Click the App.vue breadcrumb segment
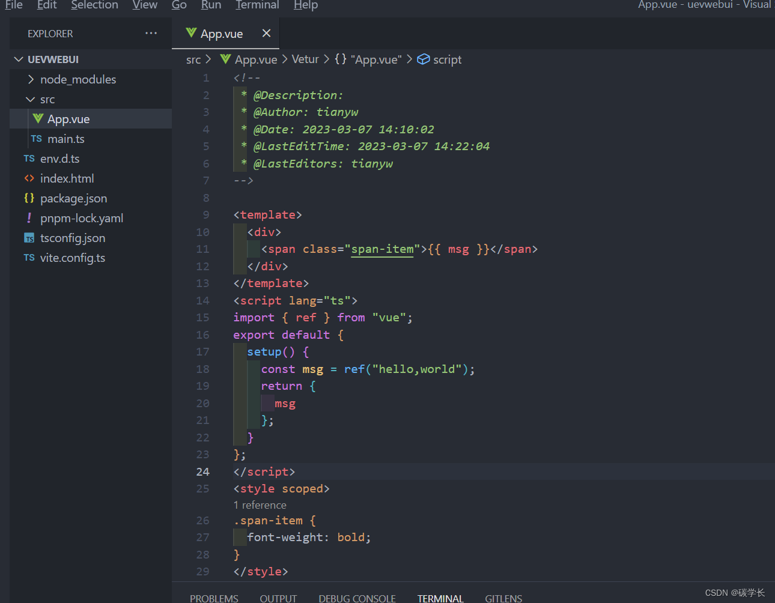Image resolution: width=775 pixels, height=603 pixels. pos(256,59)
